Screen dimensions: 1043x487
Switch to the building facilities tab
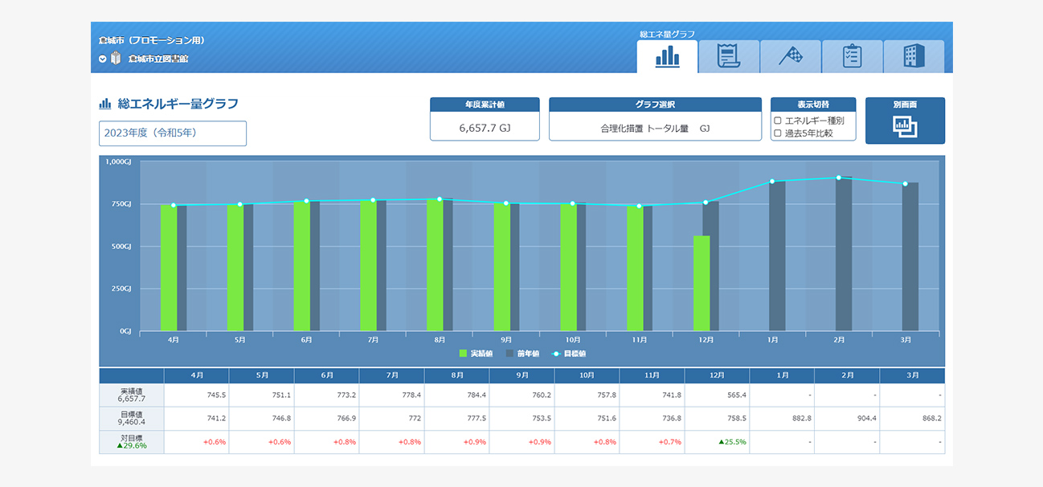point(914,56)
